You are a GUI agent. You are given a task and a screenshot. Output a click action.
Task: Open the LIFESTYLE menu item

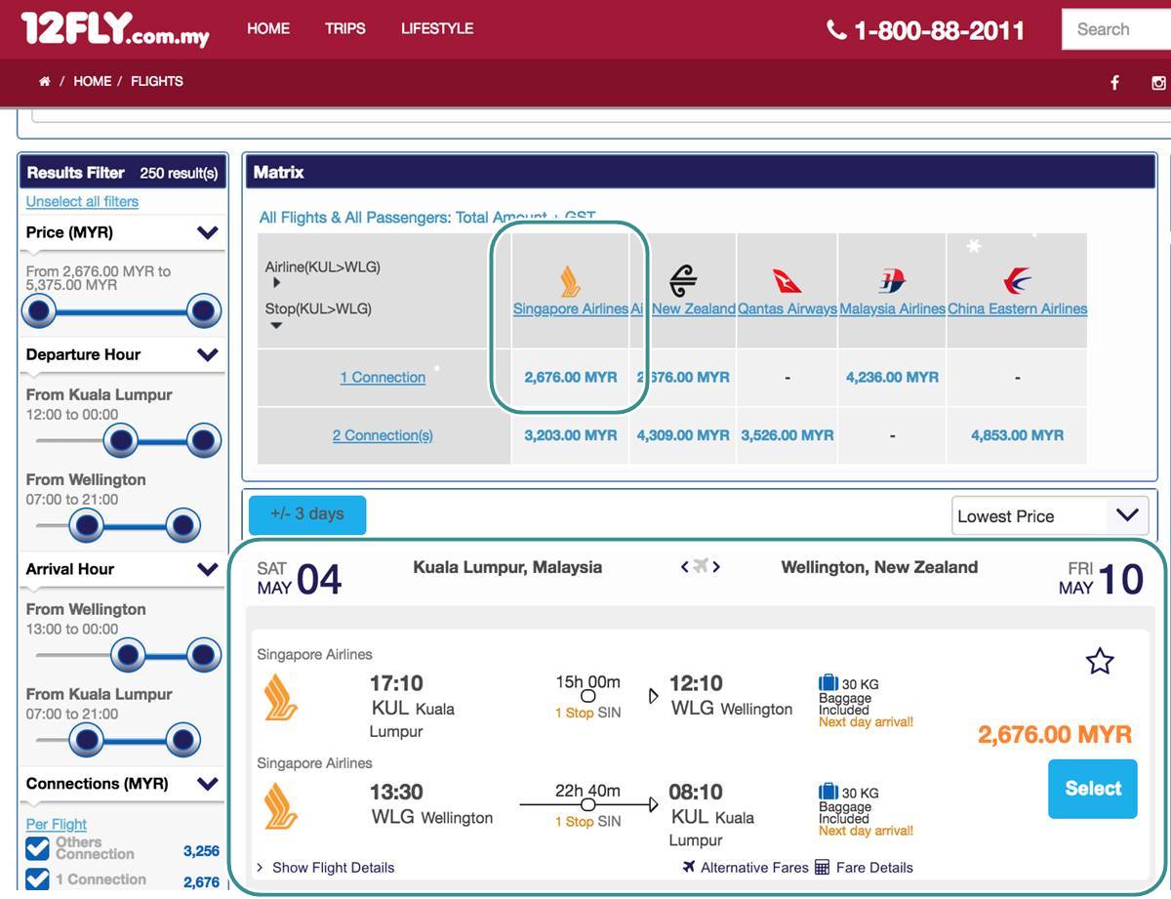437,29
